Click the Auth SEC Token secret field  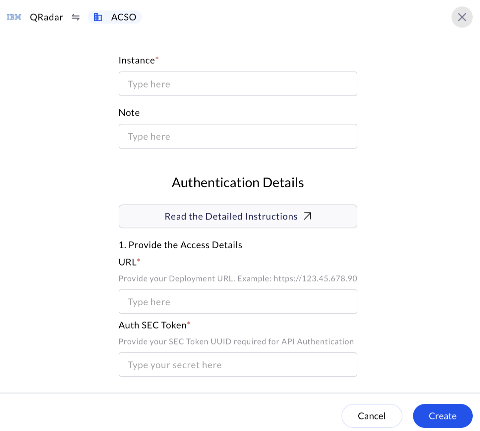point(238,365)
